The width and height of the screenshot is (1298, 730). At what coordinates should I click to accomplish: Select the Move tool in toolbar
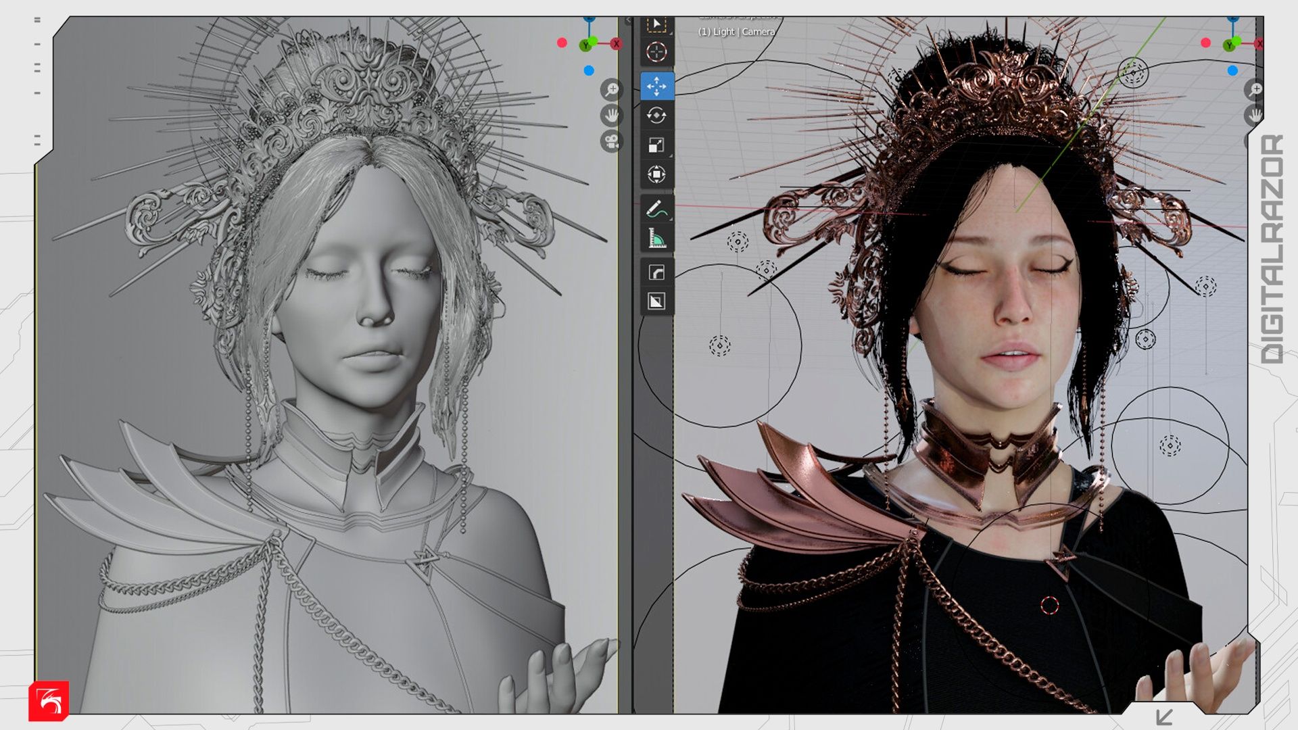click(656, 86)
